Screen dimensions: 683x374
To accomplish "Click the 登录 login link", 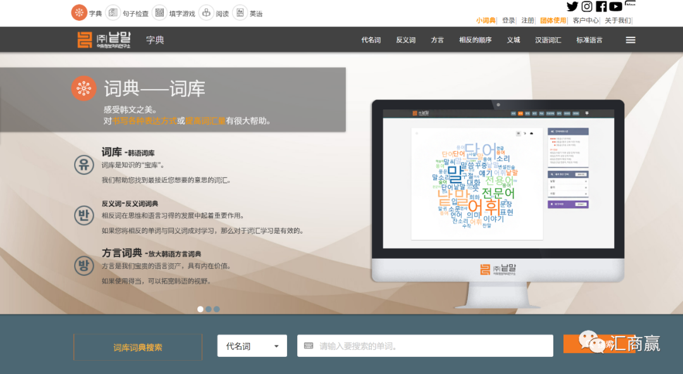I will 508,20.
